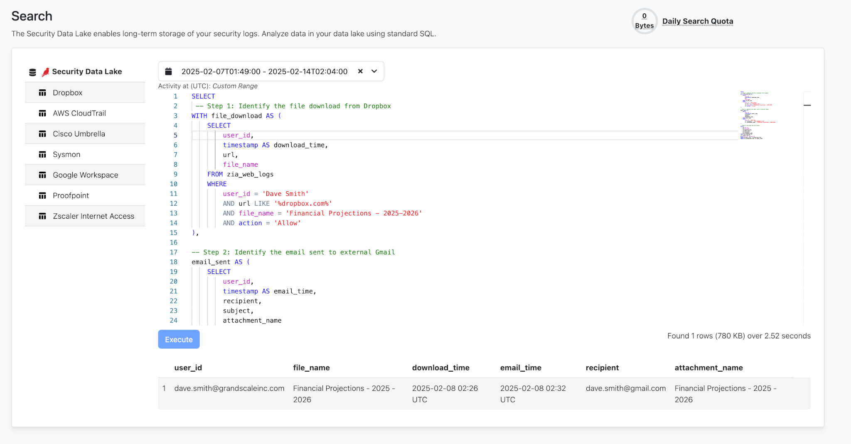Click the 'Found 1 rows' status text
Image resolution: width=851 pixels, height=444 pixels.
tap(739, 336)
